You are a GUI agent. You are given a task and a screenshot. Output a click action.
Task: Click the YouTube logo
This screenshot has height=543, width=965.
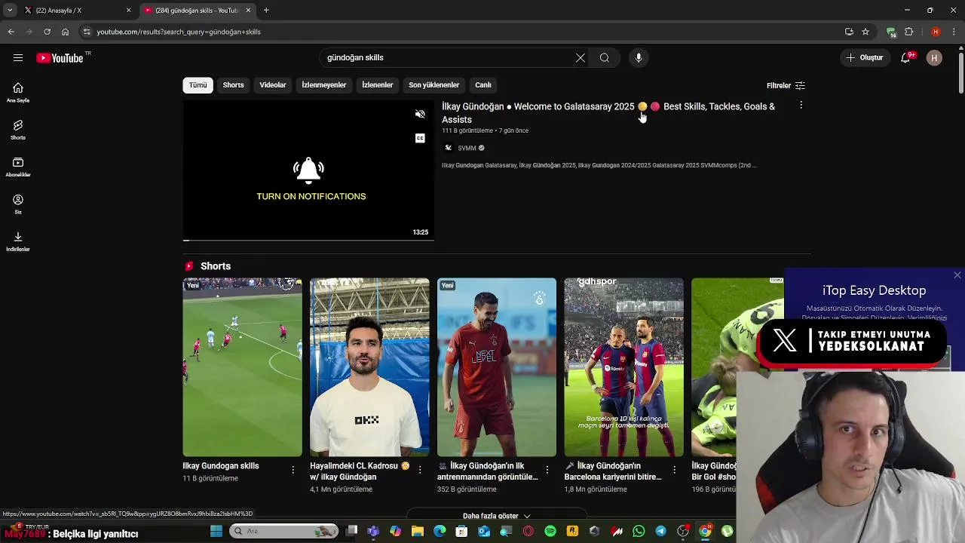[x=60, y=58]
